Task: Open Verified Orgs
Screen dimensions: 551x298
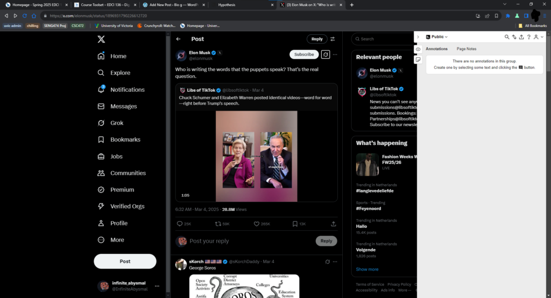Action: pyautogui.click(x=121, y=207)
